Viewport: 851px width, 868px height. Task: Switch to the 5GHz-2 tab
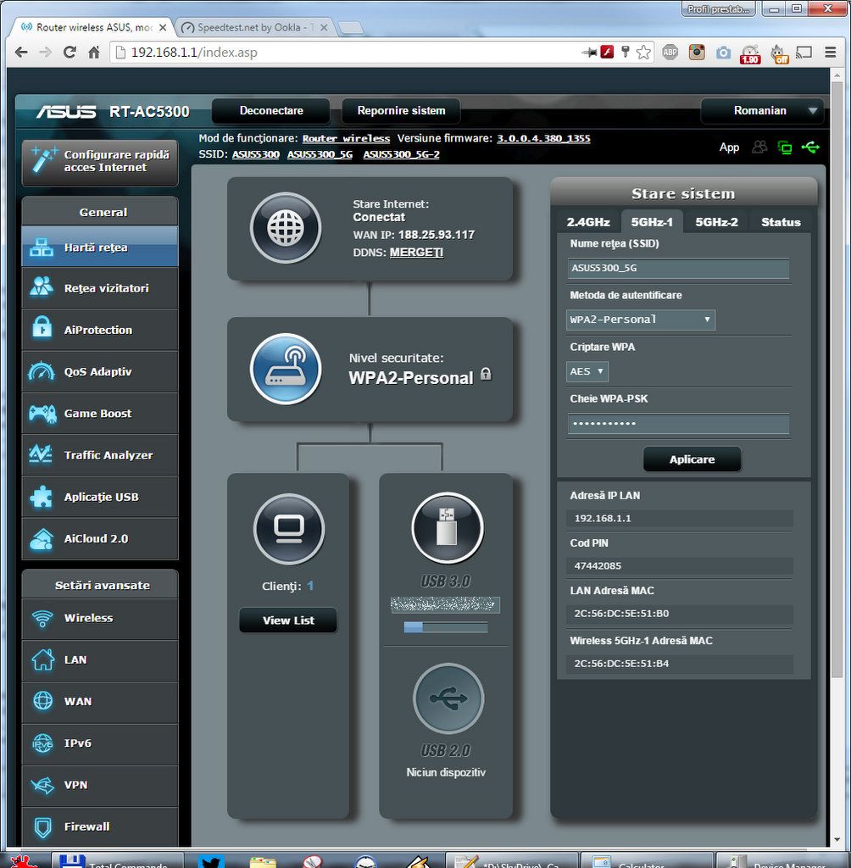tap(716, 222)
